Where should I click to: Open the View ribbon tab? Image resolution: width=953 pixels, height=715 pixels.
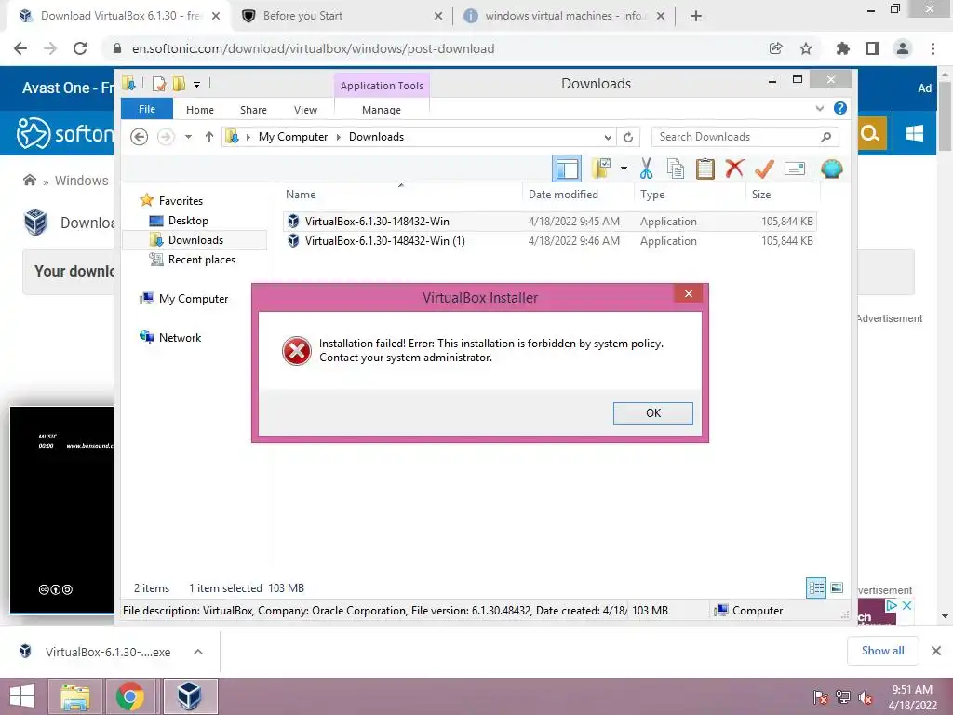(305, 110)
